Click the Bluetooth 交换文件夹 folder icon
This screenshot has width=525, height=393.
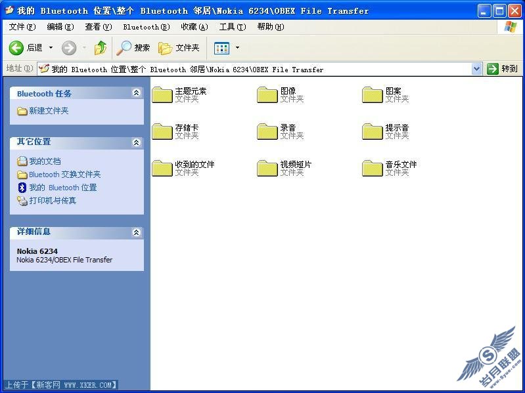pos(22,175)
